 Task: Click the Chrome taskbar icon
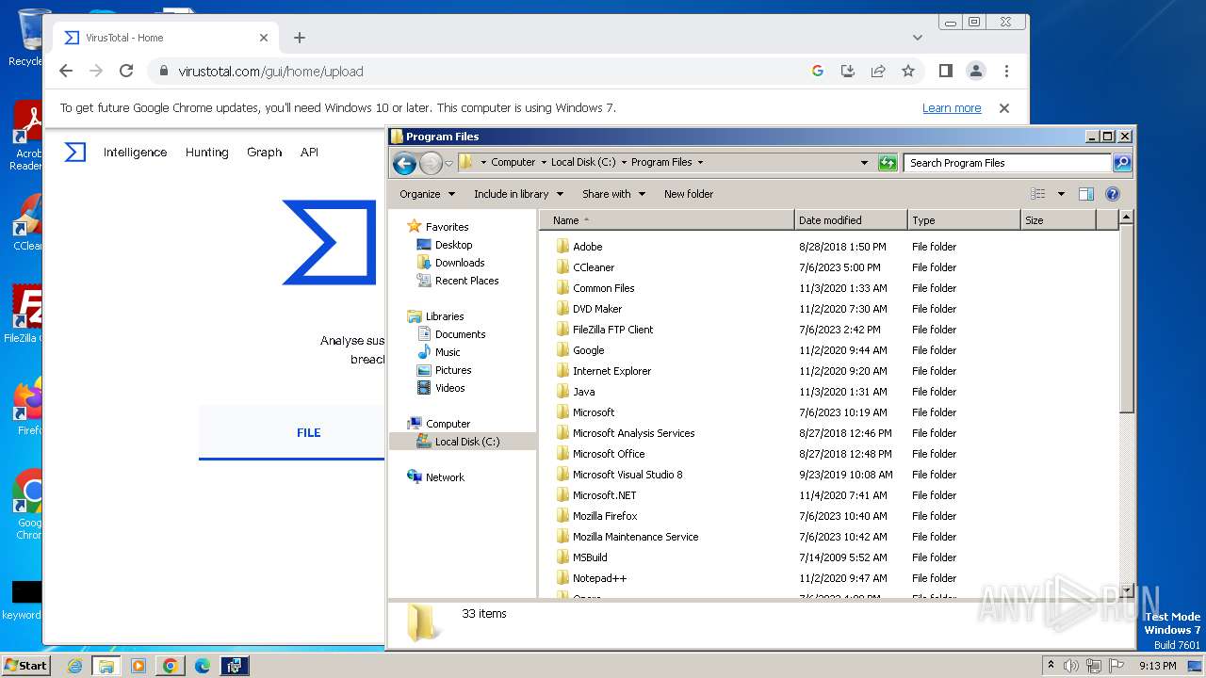pos(171,666)
